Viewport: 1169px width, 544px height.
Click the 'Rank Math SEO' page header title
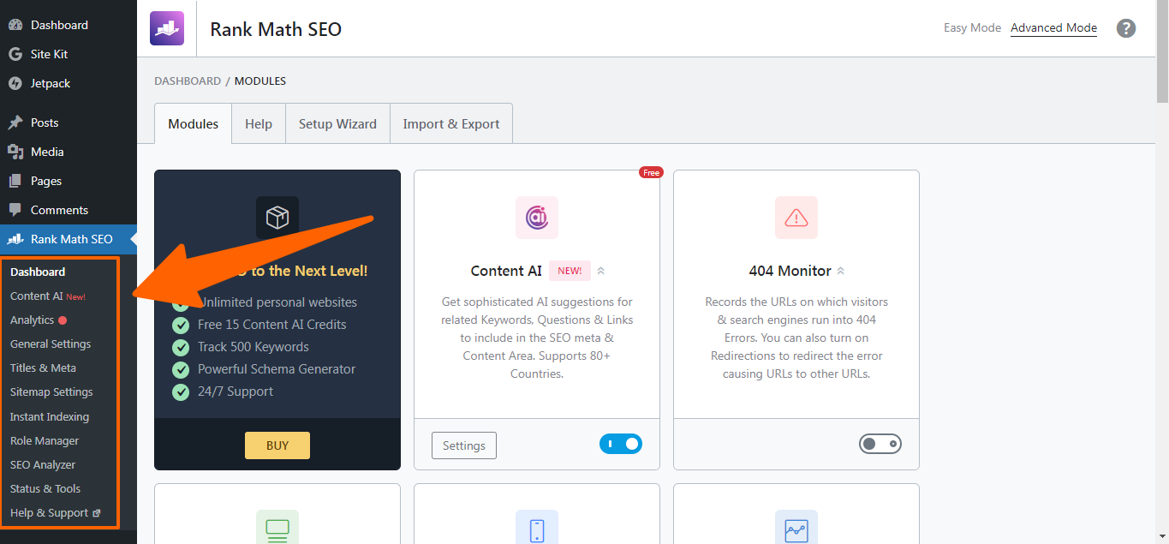click(x=276, y=29)
